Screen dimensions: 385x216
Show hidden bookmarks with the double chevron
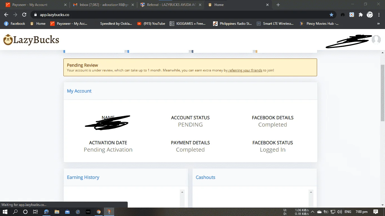(378, 24)
